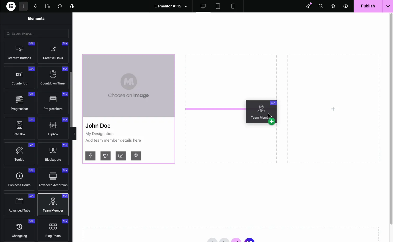Click the Pinterest social icon
This screenshot has height=242, width=393.
click(136, 156)
